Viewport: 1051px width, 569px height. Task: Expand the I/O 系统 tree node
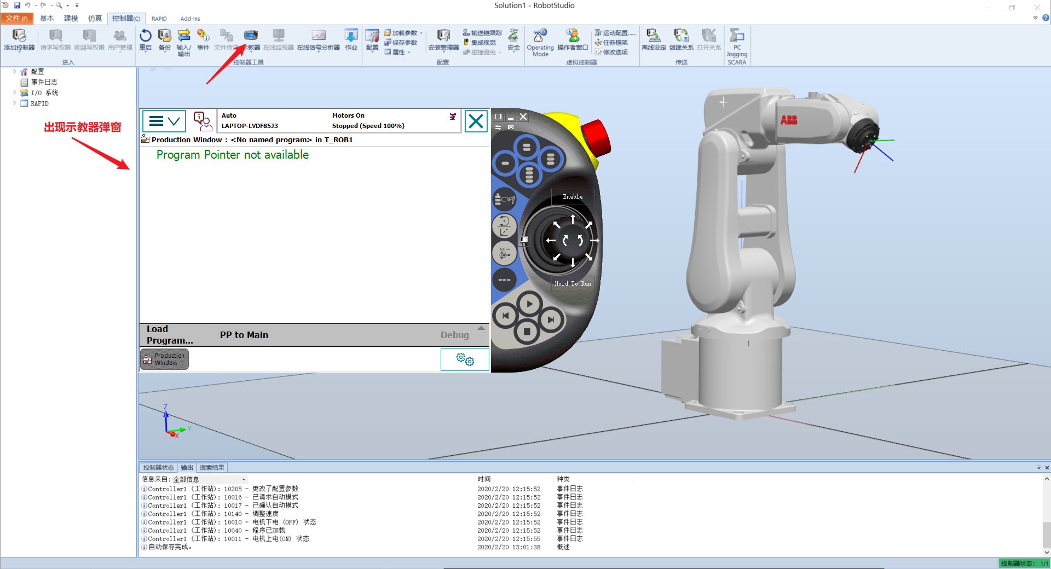(14, 92)
